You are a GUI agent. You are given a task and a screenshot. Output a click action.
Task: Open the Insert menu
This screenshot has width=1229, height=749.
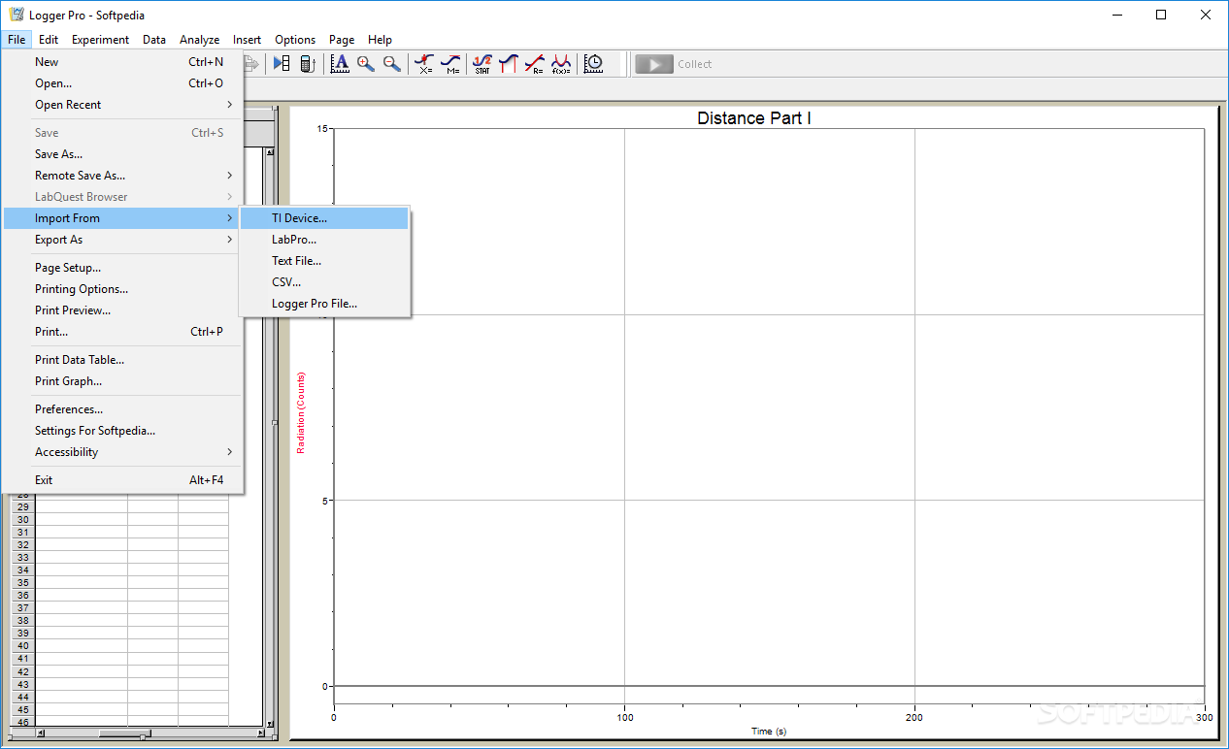point(247,40)
